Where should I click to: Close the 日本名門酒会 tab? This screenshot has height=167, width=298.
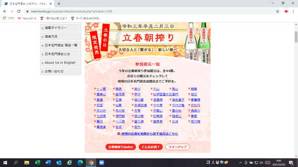click(51, 4)
